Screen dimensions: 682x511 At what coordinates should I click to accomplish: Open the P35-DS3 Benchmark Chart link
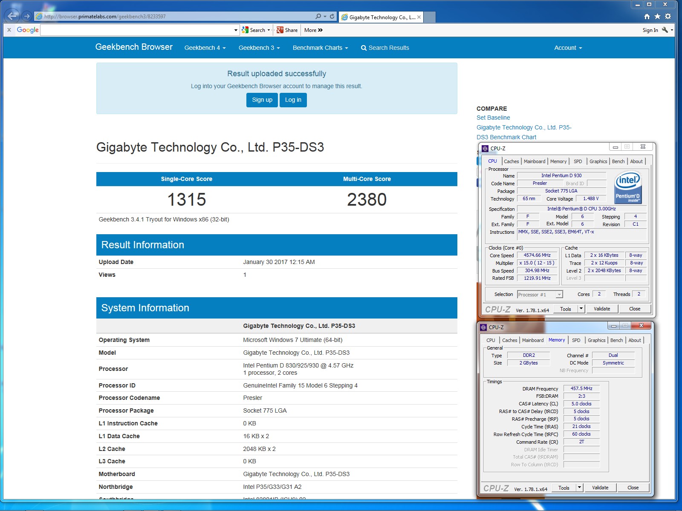[524, 132]
